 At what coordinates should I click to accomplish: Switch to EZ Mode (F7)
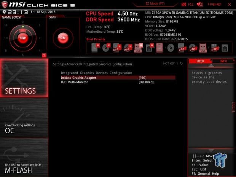click(155, 3)
